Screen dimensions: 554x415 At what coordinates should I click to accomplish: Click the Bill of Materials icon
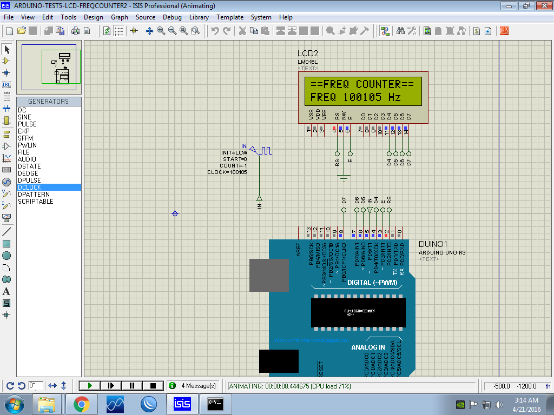pos(477,31)
